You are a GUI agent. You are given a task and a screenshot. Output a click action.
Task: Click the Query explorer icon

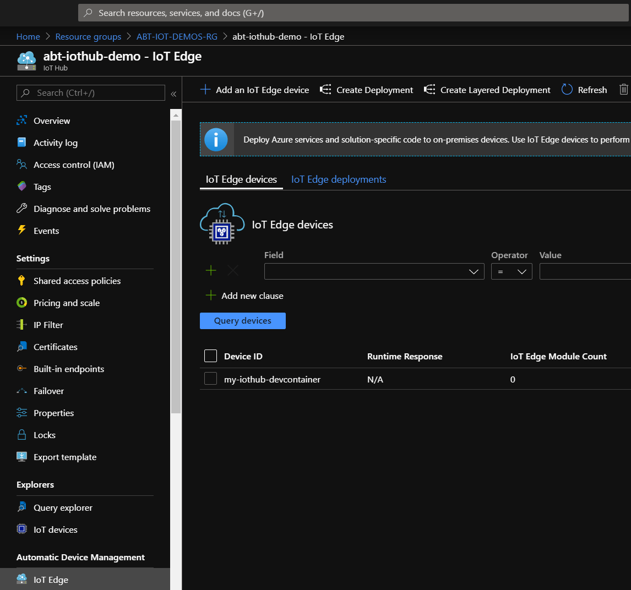click(21, 507)
